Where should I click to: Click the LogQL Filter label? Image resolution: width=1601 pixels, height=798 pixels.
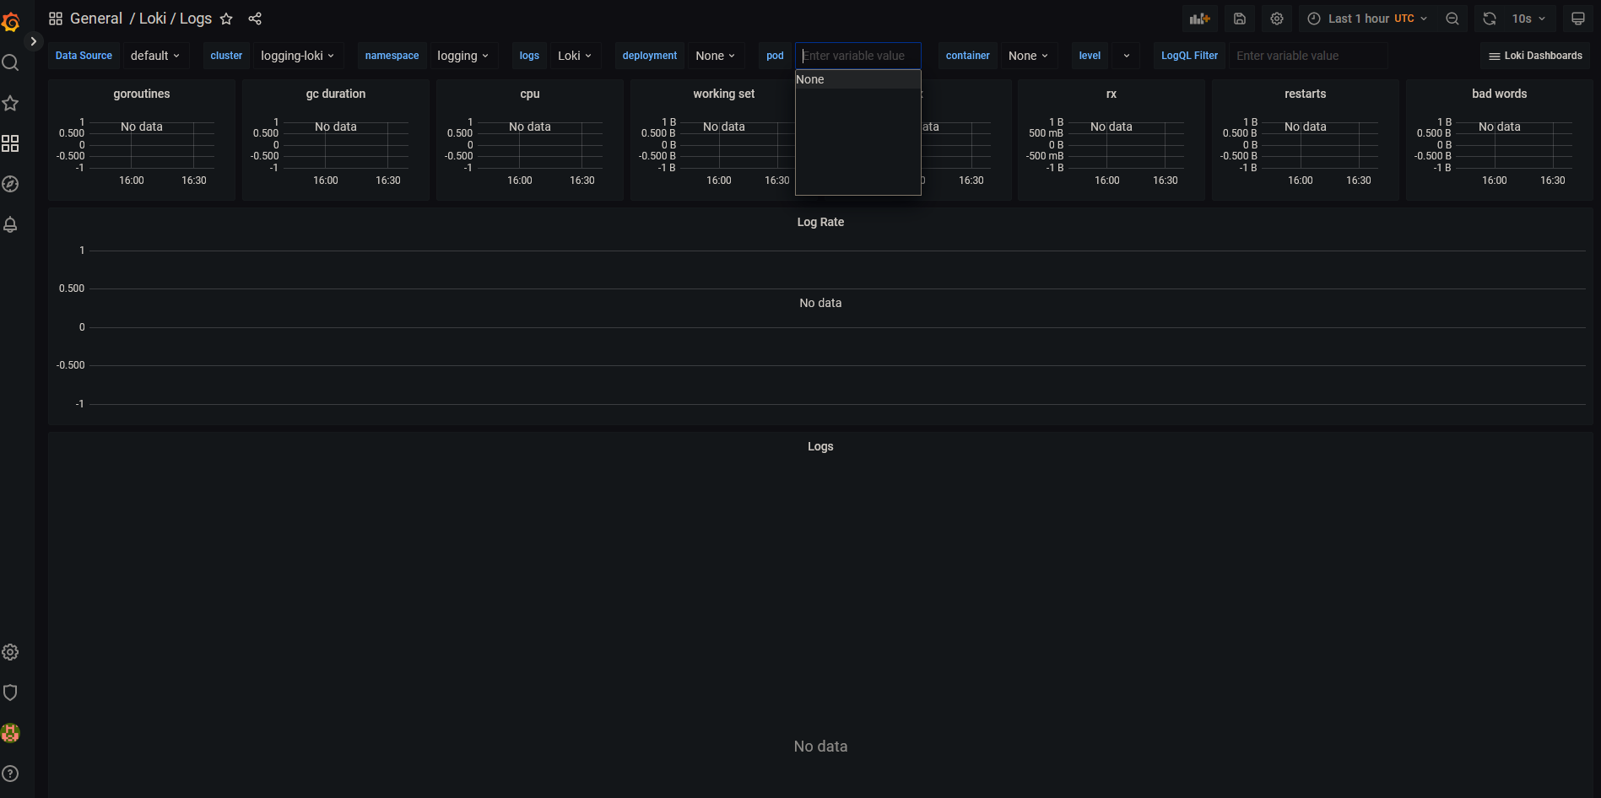coord(1188,55)
